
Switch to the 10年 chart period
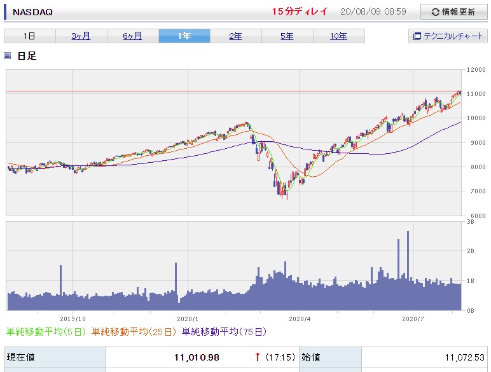click(339, 36)
